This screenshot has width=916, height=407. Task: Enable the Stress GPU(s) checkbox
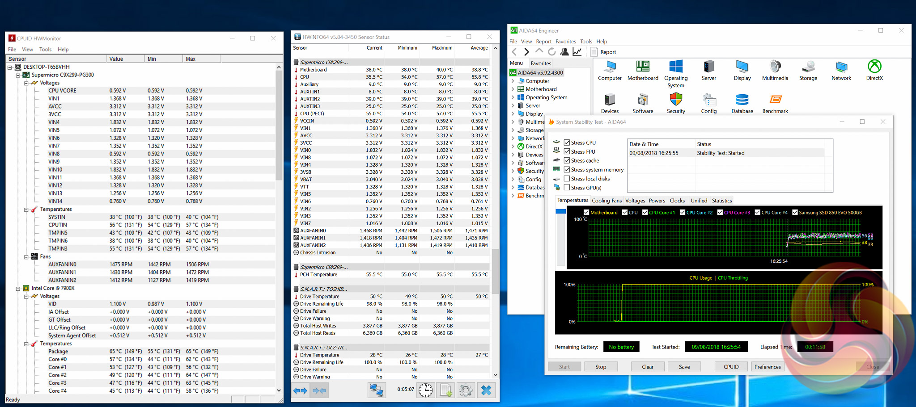[567, 188]
